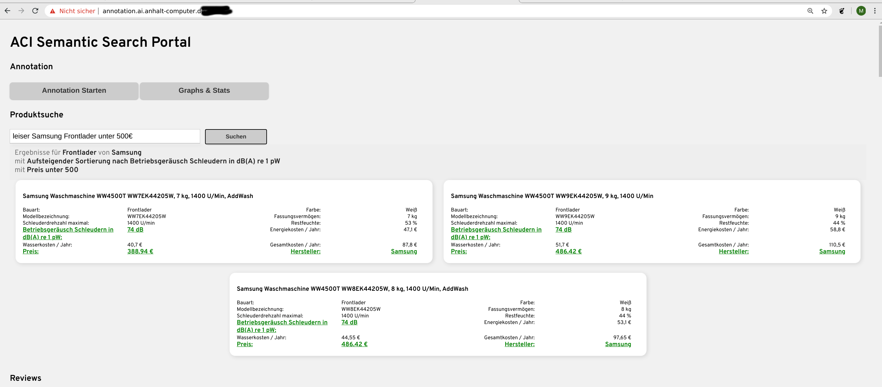882x387 pixels.
Task: Click Samsung link in the WW8EK44205W card
Action: (618, 344)
